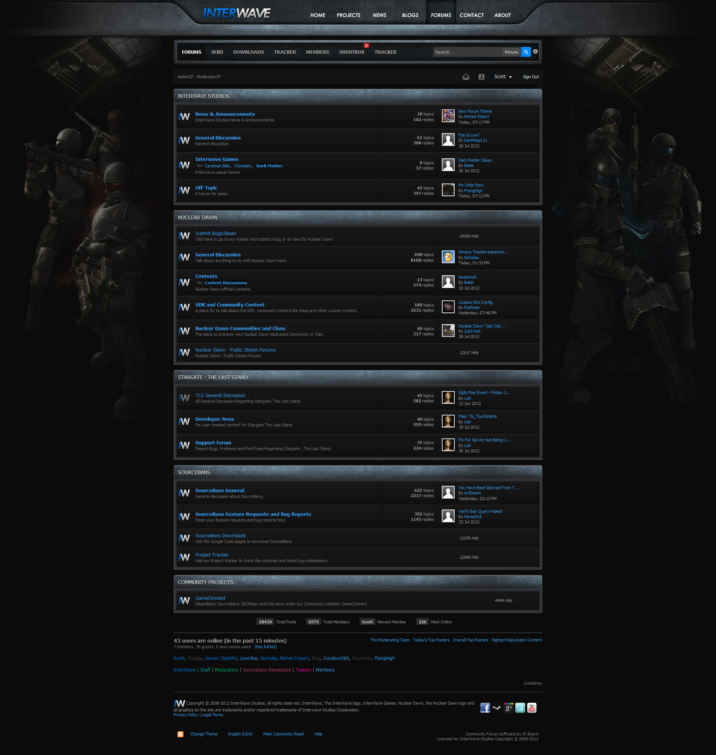Click the Sign Out link

[531, 77]
